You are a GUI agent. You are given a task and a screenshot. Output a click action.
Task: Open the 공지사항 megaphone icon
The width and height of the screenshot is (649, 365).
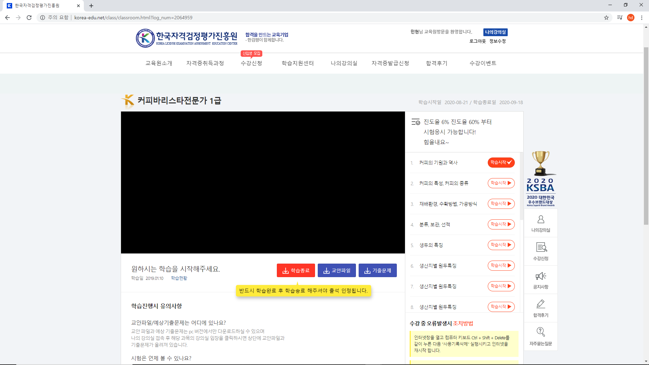540,280
